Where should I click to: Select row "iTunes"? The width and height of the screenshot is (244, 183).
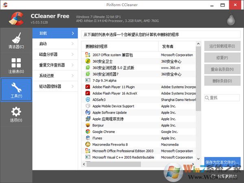coord(139,138)
